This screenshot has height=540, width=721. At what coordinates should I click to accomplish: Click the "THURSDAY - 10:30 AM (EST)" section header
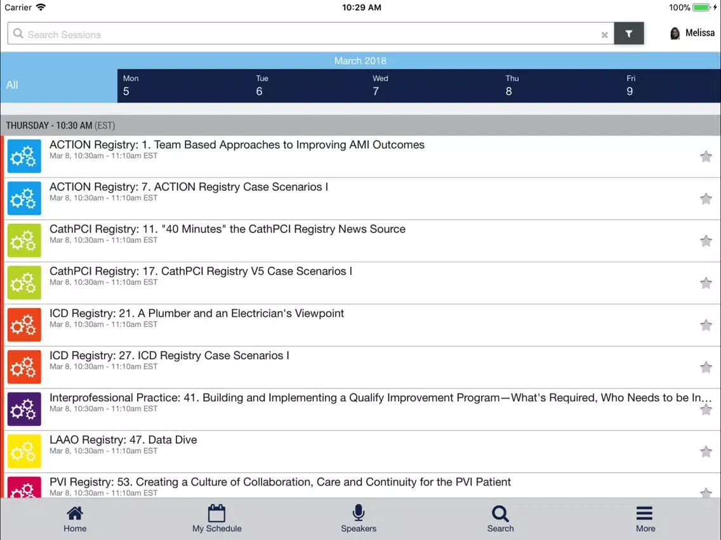click(360, 125)
